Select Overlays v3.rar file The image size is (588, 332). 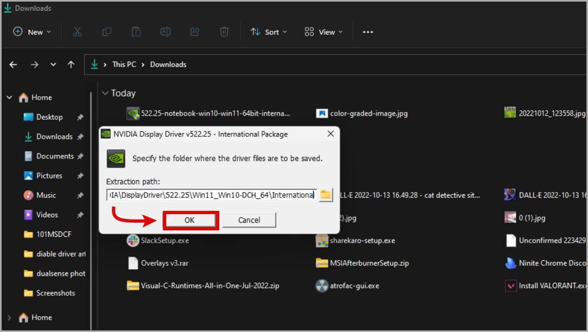158,263
